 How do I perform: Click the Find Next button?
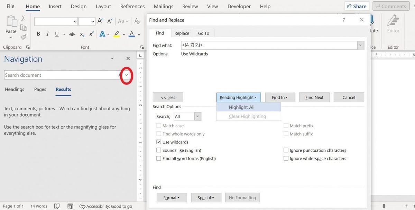click(314, 97)
